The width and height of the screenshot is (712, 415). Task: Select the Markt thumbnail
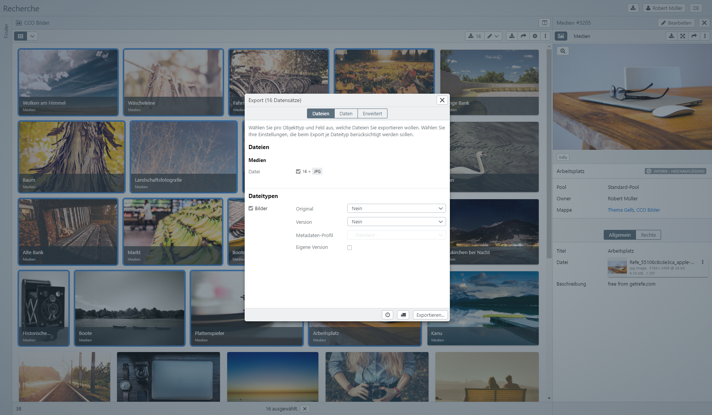tap(173, 232)
